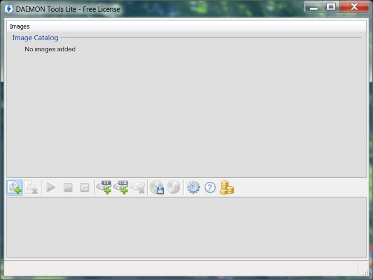The width and height of the screenshot is (373, 280).
Task: Maximize the DAEMON Tools Lite window
Action: [330, 6]
